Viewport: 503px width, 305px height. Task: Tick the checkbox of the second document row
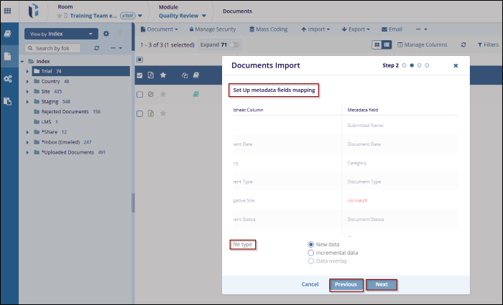tap(140, 94)
